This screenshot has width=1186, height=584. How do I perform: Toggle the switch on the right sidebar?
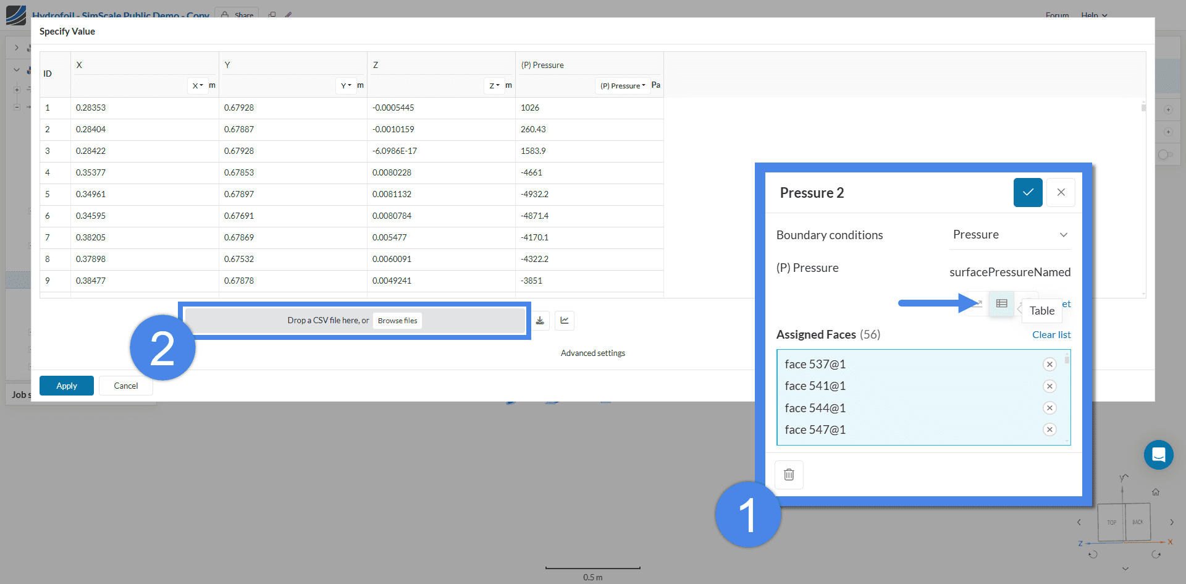pyautogui.click(x=1165, y=154)
